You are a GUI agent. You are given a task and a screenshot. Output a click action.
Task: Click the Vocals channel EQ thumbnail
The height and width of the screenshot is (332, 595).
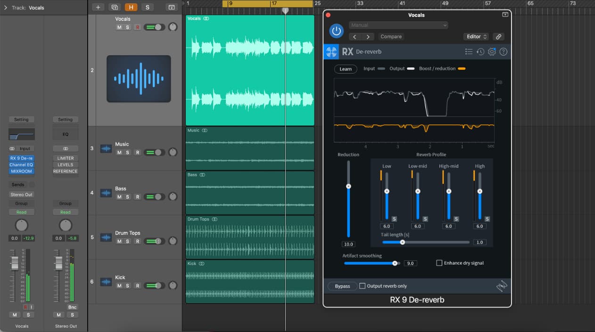tap(22, 134)
